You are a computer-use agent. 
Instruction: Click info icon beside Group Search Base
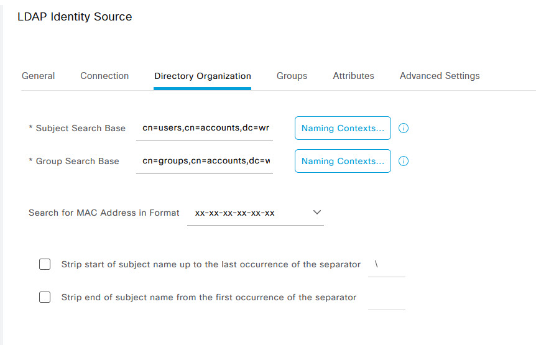point(404,161)
